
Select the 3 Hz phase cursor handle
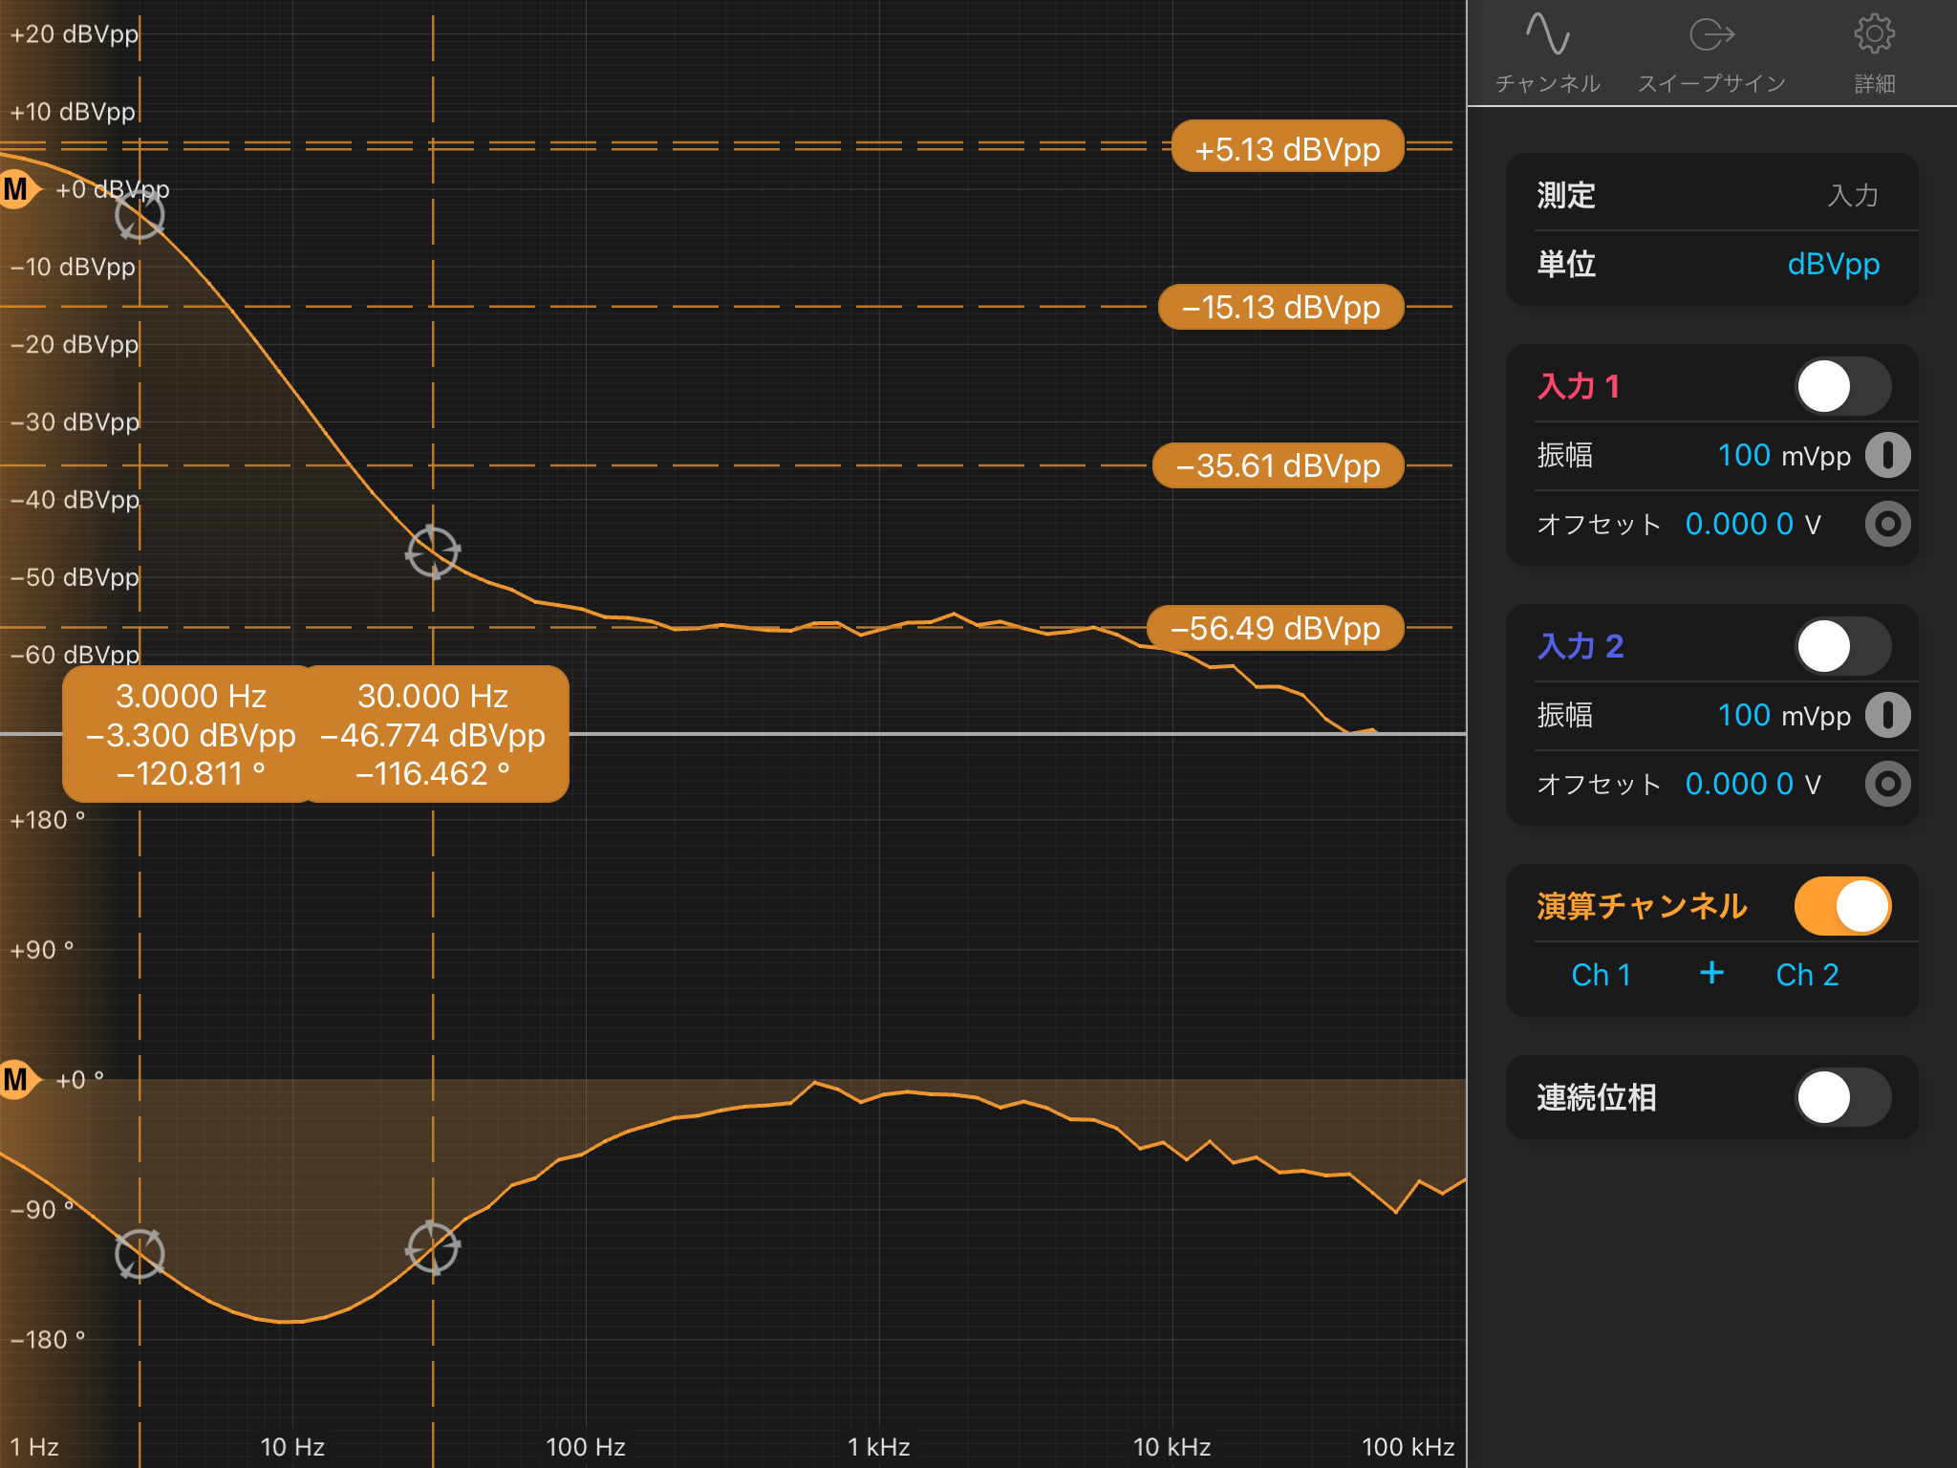[140, 1254]
